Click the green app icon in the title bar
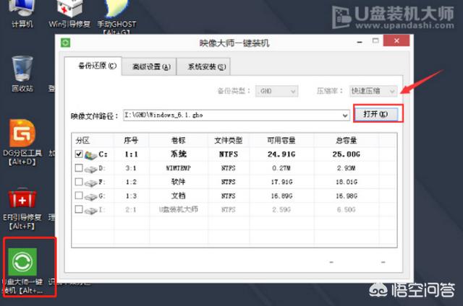 click(67, 43)
